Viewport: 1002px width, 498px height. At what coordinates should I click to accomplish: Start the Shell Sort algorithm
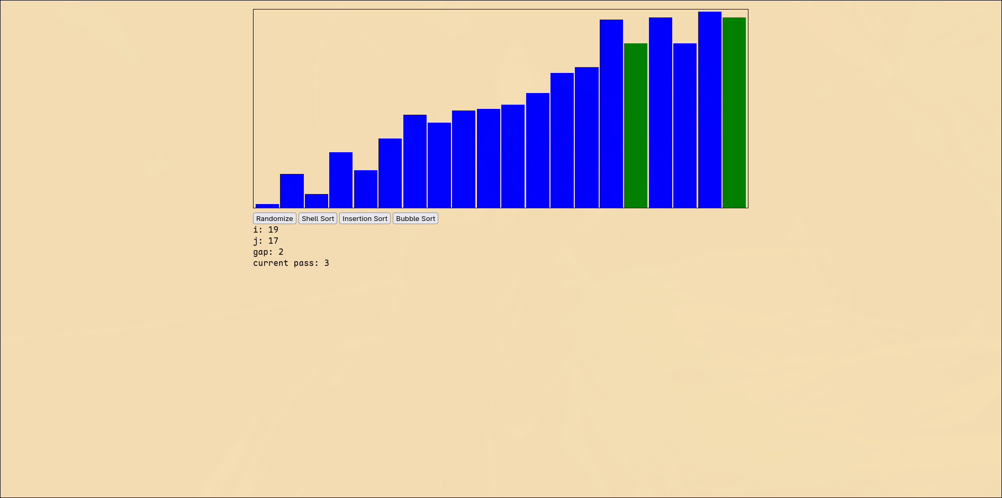click(318, 218)
